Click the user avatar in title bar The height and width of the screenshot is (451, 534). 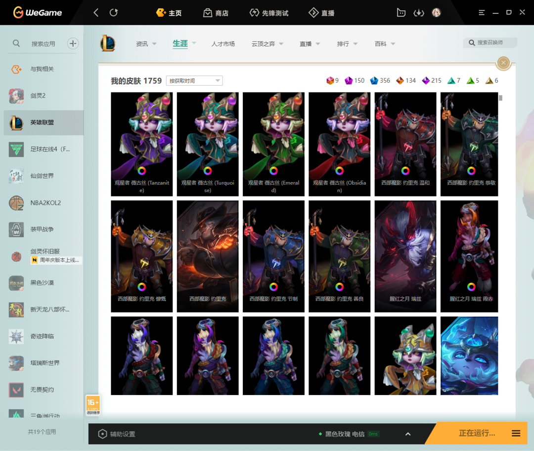[x=436, y=12]
